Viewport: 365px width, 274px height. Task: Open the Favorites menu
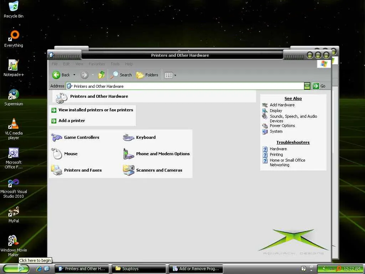[97, 64]
